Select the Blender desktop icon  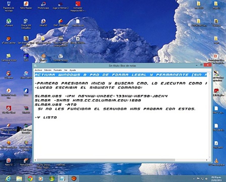coord(43,57)
